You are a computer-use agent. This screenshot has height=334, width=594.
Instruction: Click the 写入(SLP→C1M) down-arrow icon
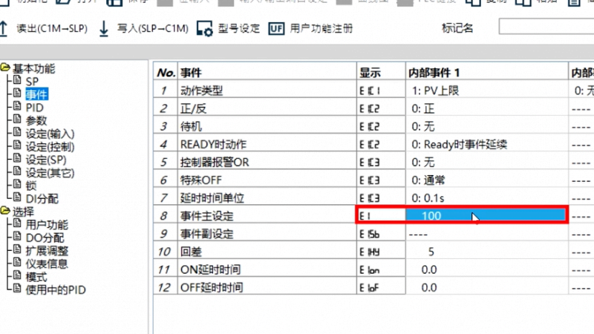click(x=103, y=29)
